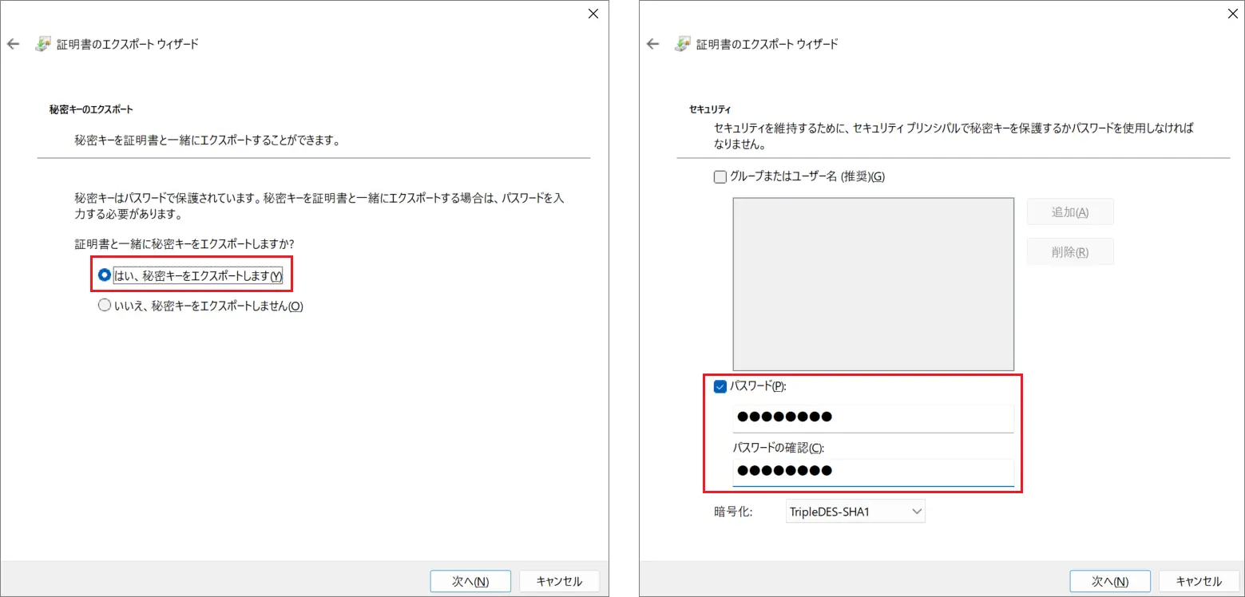Click the empty group or user list box
The width and height of the screenshot is (1245, 597).
[x=873, y=283]
